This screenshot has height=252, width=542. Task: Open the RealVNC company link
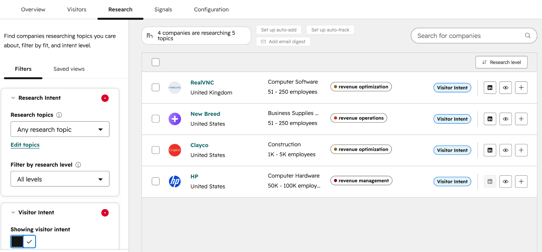click(x=202, y=83)
